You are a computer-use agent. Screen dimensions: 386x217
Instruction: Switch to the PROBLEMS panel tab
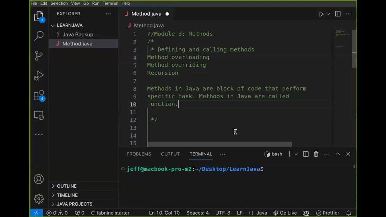click(x=139, y=154)
